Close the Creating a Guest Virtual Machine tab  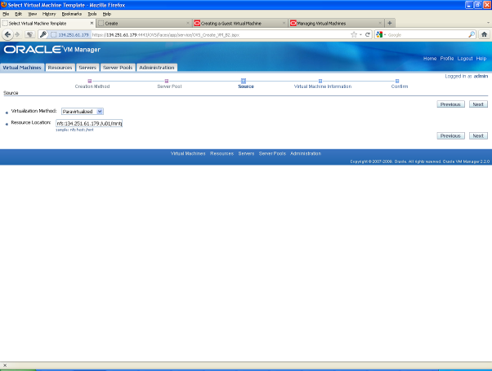(284, 23)
